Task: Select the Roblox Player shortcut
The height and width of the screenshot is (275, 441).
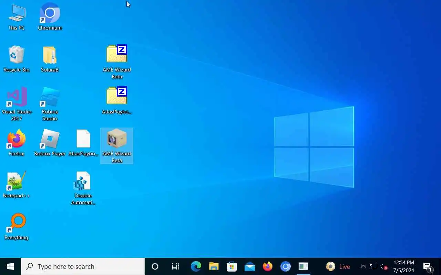Action: click(x=50, y=143)
